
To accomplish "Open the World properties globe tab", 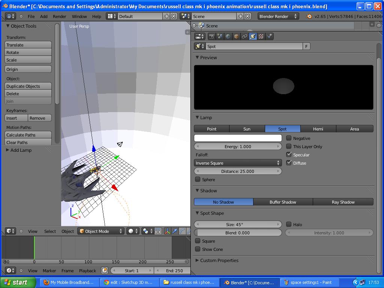I will click(228, 36).
